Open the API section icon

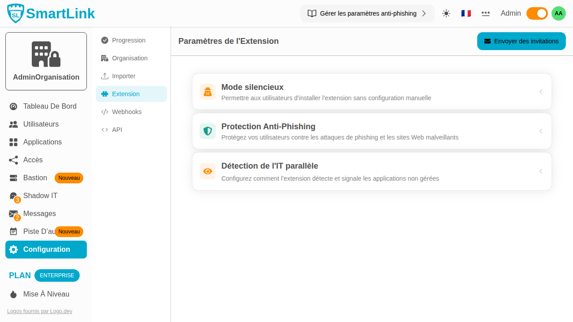[104, 129]
